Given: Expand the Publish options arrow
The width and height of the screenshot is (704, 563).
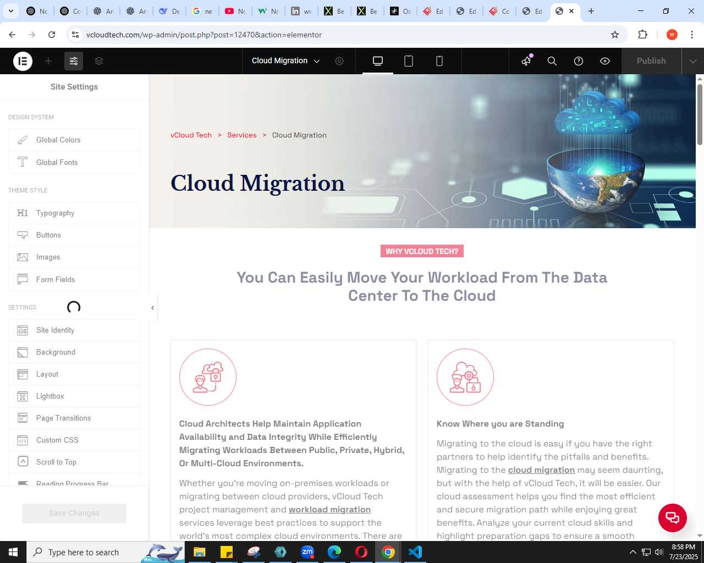Looking at the screenshot, I should point(693,61).
